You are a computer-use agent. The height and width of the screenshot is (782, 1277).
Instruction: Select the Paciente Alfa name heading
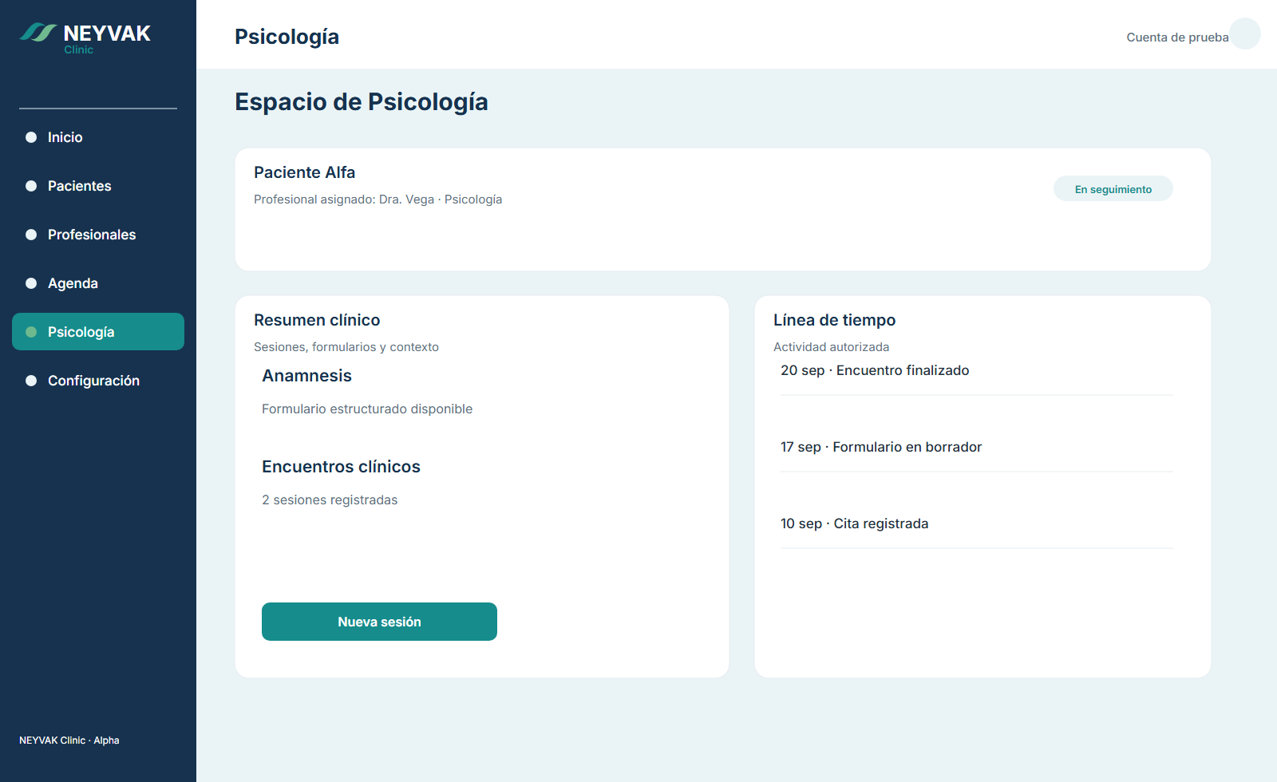305,172
